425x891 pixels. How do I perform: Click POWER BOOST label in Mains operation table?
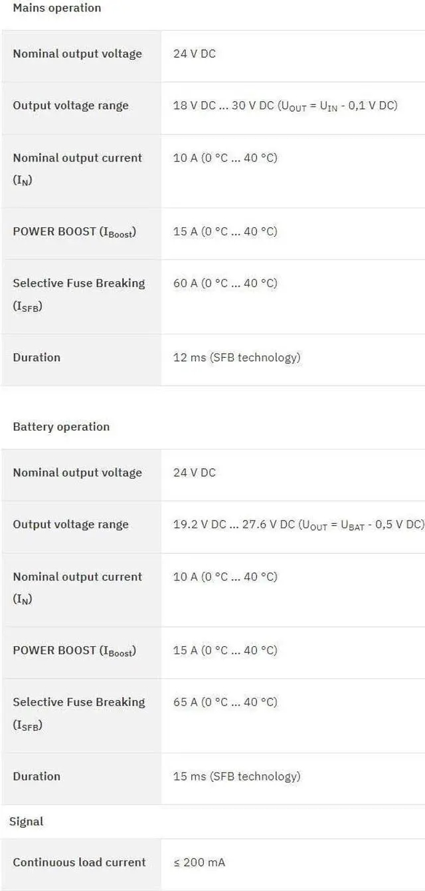74,232
